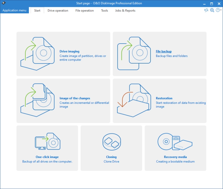Image resolution: width=223 pixels, height=189 pixels.
Task: Click the Drive imaging disk icon
Action: (38, 54)
